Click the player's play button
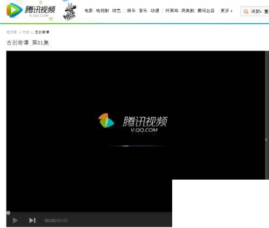Viewport: 269px width, 228px height. pyautogui.click(x=15, y=220)
